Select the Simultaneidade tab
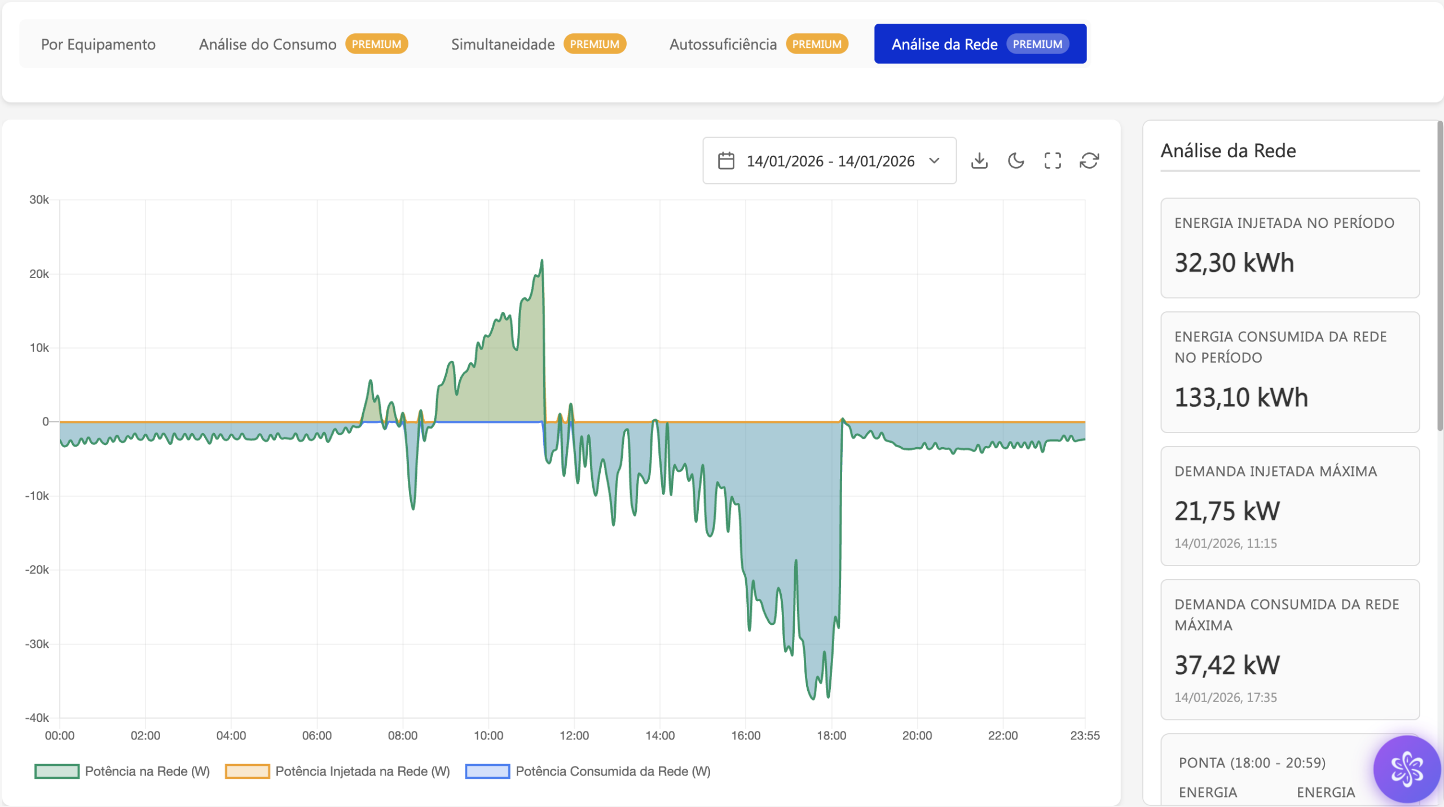Viewport: 1444px width, 807px height. [x=503, y=44]
